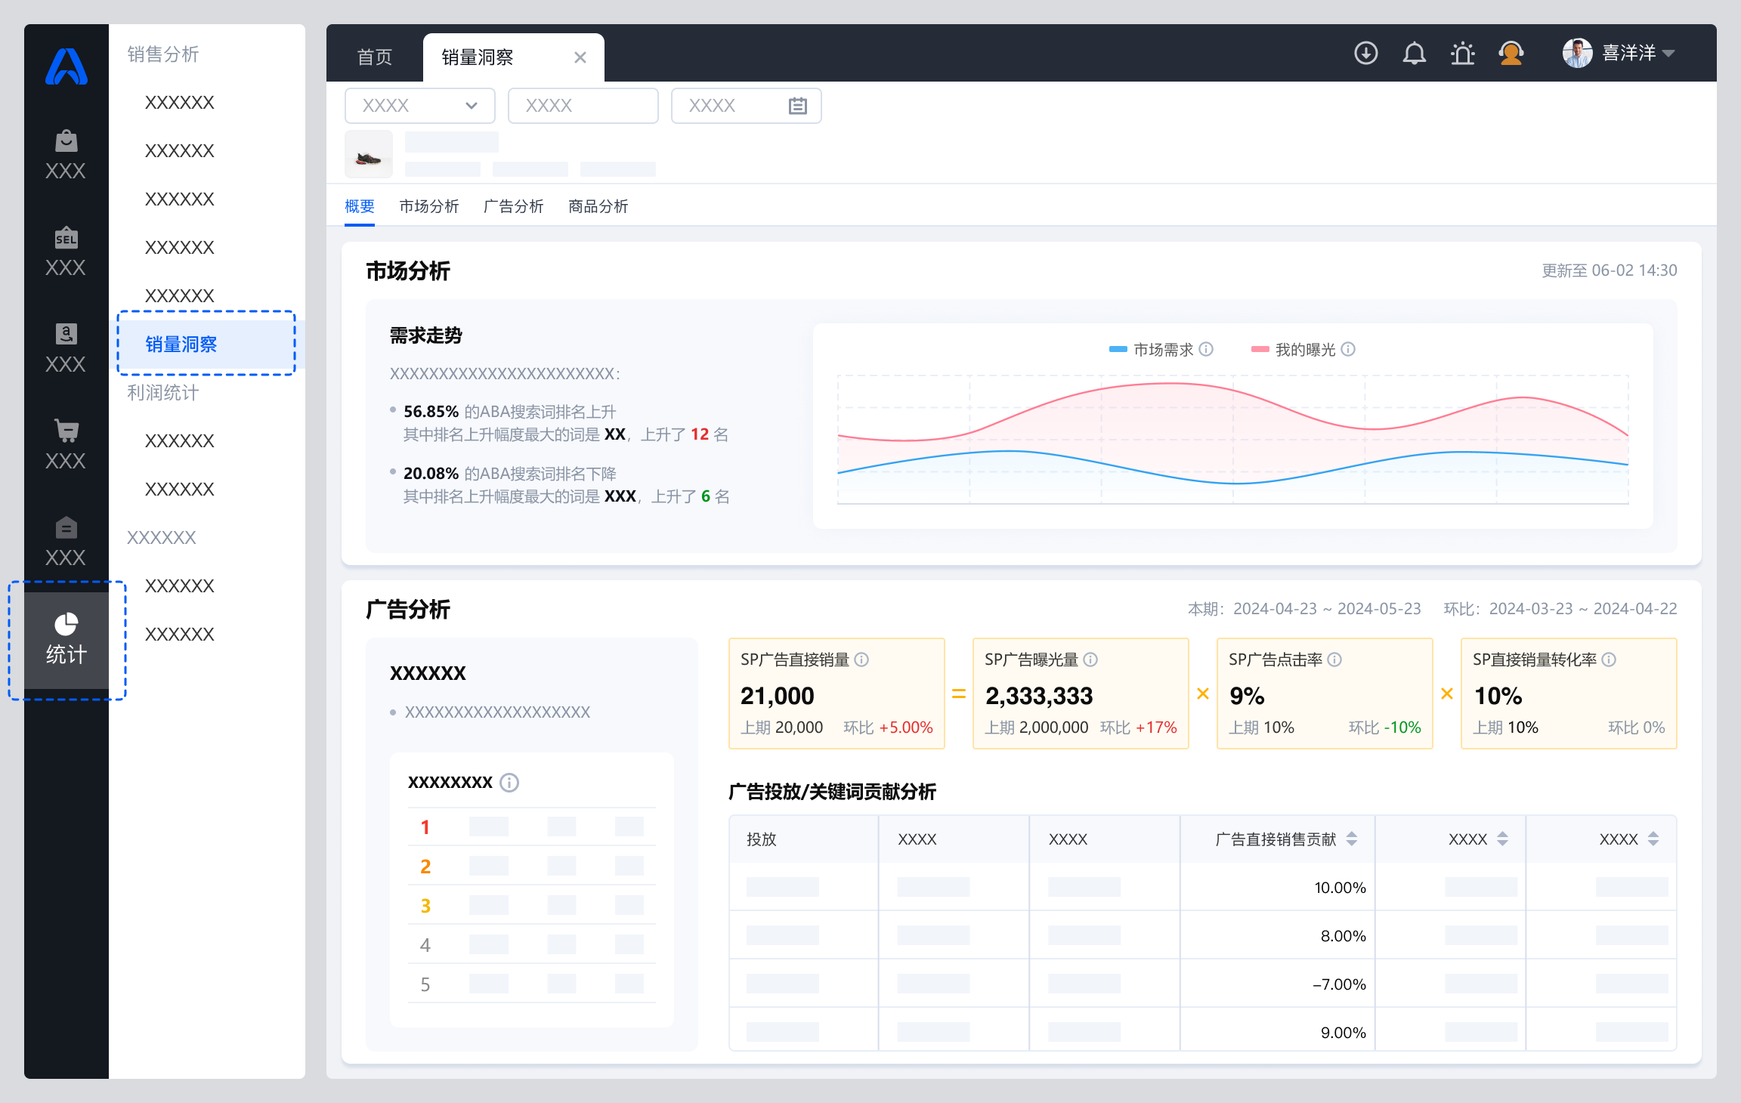This screenshot has width=1741, height=1103.
Task: Click 更新至 06-02 14:30 timestamp
Action: click(1610, 270)
